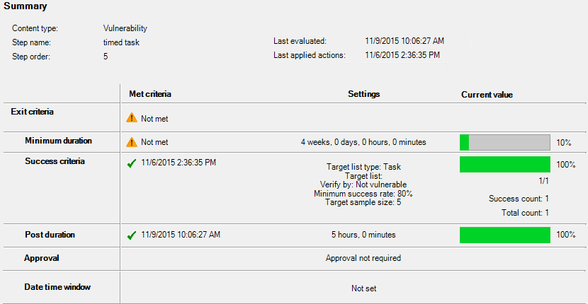Click the Success criteria green checkmark
This screenshot has height=304, width=588.
pos(131,163)
